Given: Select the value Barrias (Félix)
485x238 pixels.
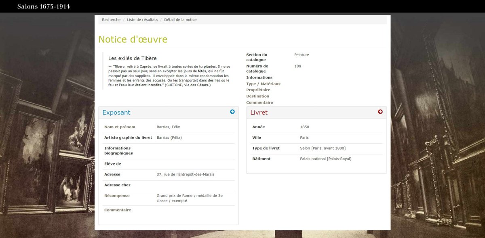Looking at the screenshot, I should pyautogui.click(x=169, y=138).
